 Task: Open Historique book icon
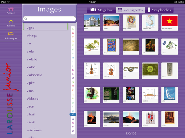pyautogui.click(x=11, y=34)
